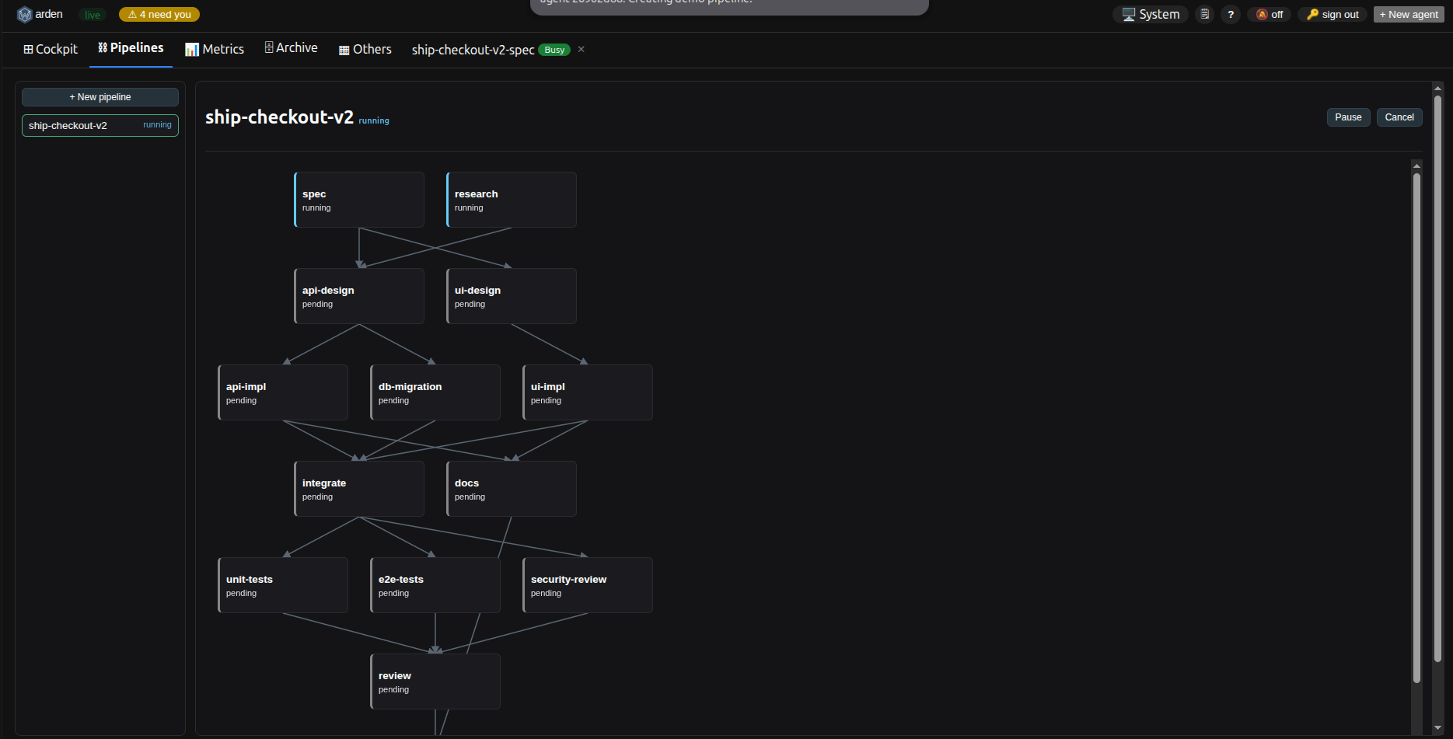This screenshot has width=1453, height=739.
Task: Open the research node
Action: (x=512, y=200)
